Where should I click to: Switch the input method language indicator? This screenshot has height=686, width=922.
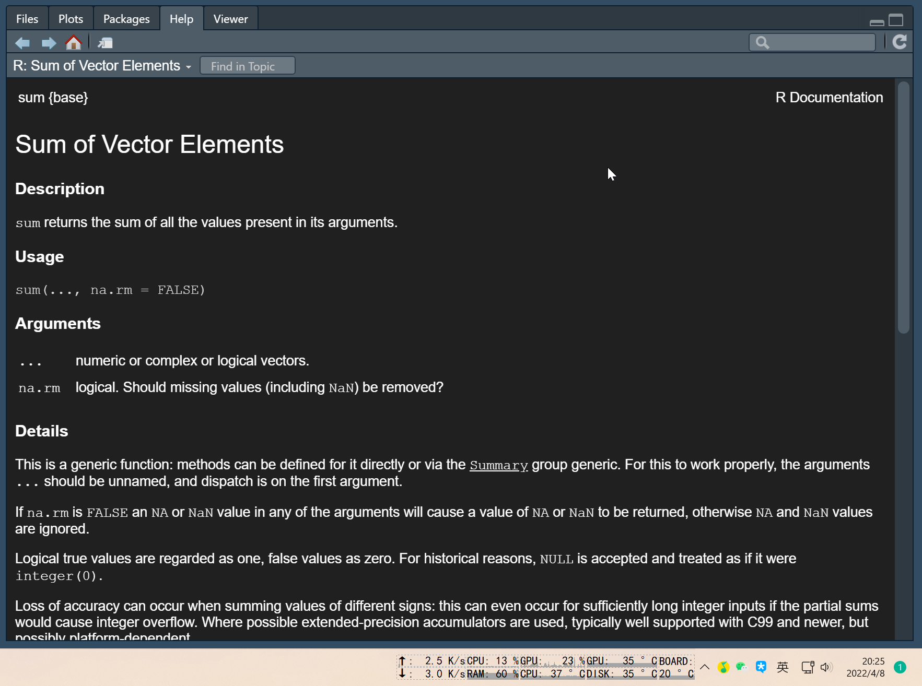[x=783, y=667]
